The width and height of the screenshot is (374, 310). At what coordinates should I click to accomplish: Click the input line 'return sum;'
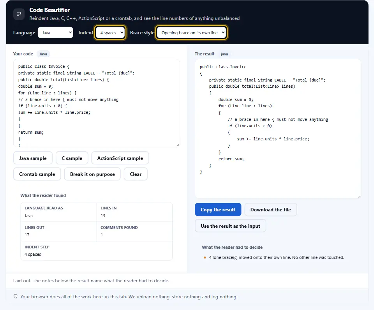click(31, 132)
